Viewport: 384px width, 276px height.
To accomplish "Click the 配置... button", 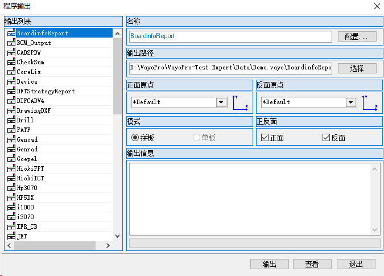I will [357, 36].
